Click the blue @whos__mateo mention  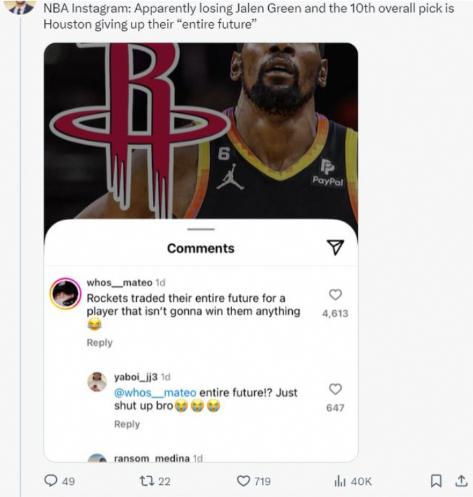[155, 393]
